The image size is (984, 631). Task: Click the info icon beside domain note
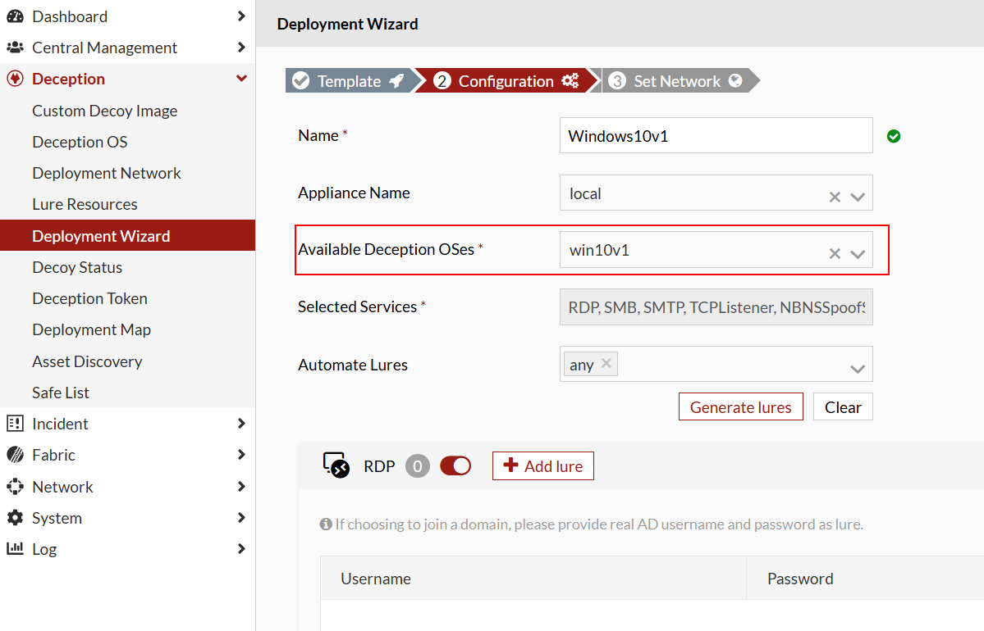[326, 524]
